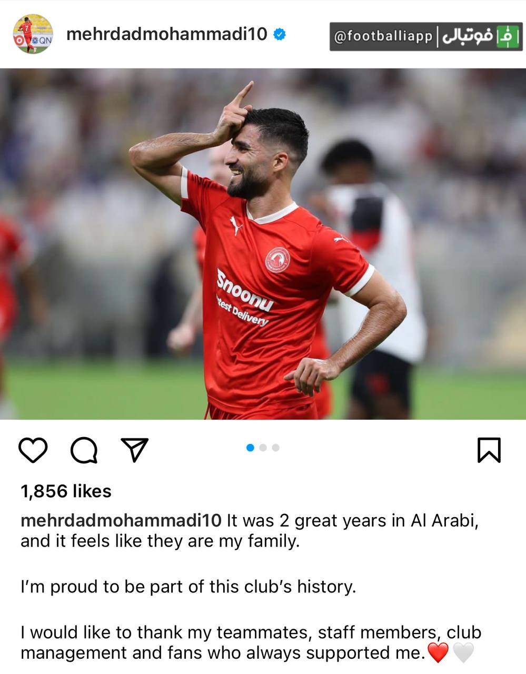Open comments with the speech bubble icon
The height and width of the screenshot is (674, 526).
(84, 450)
